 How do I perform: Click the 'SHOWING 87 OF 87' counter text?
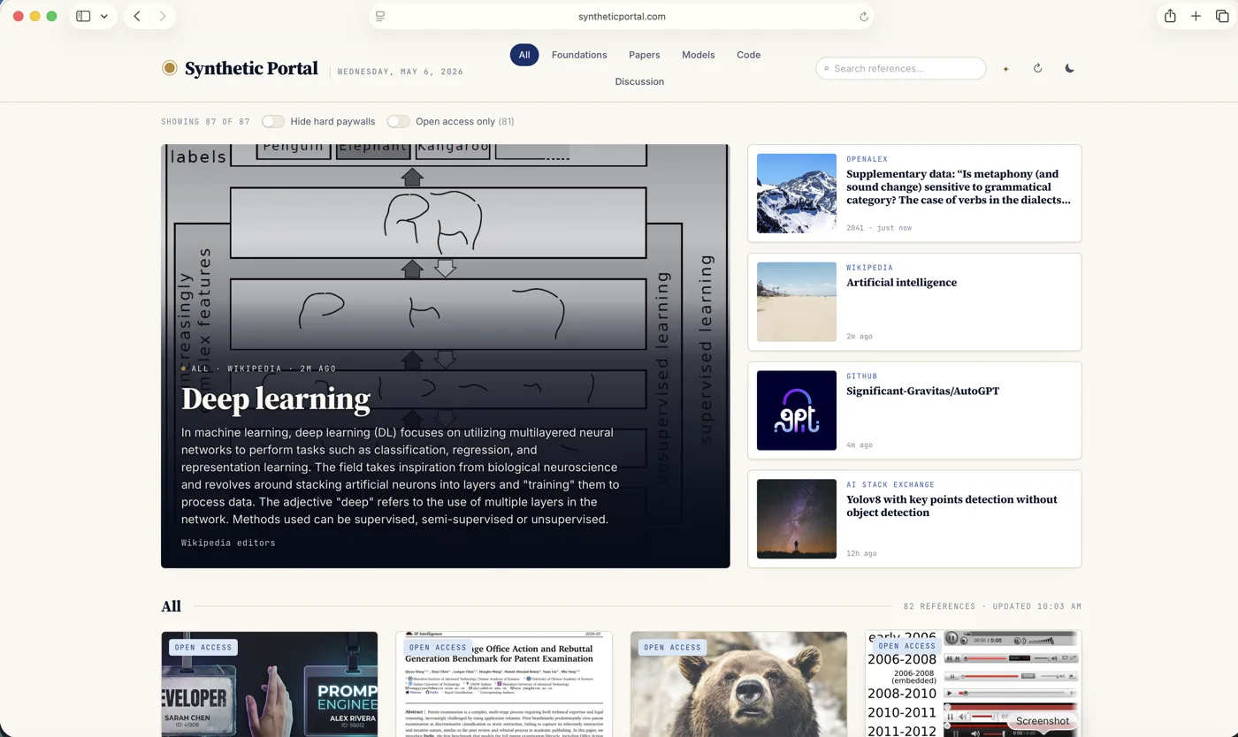(205, 122)
